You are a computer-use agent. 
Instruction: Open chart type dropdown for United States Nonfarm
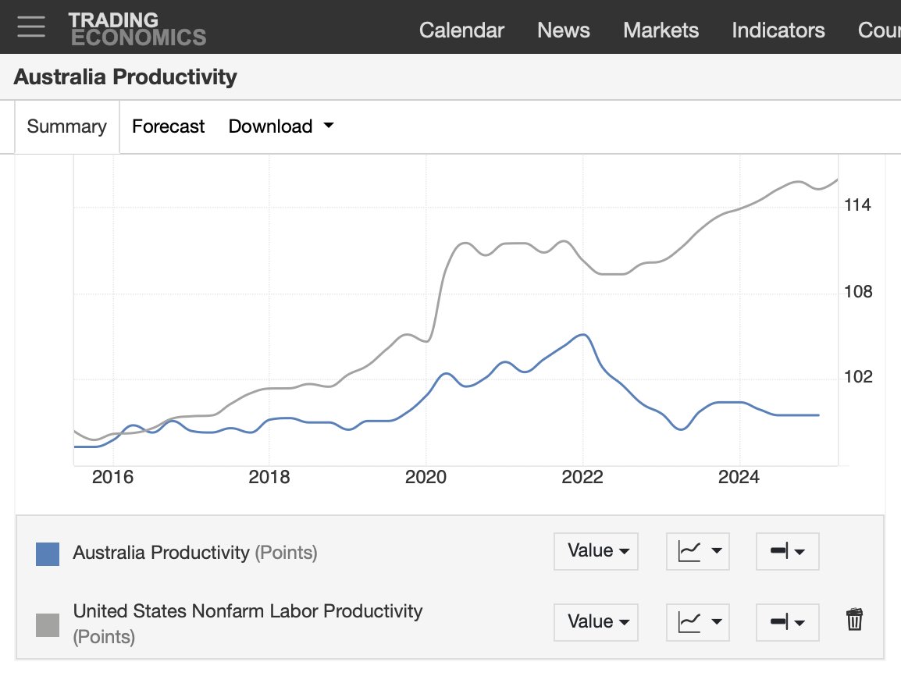click(x=697, y=622)
